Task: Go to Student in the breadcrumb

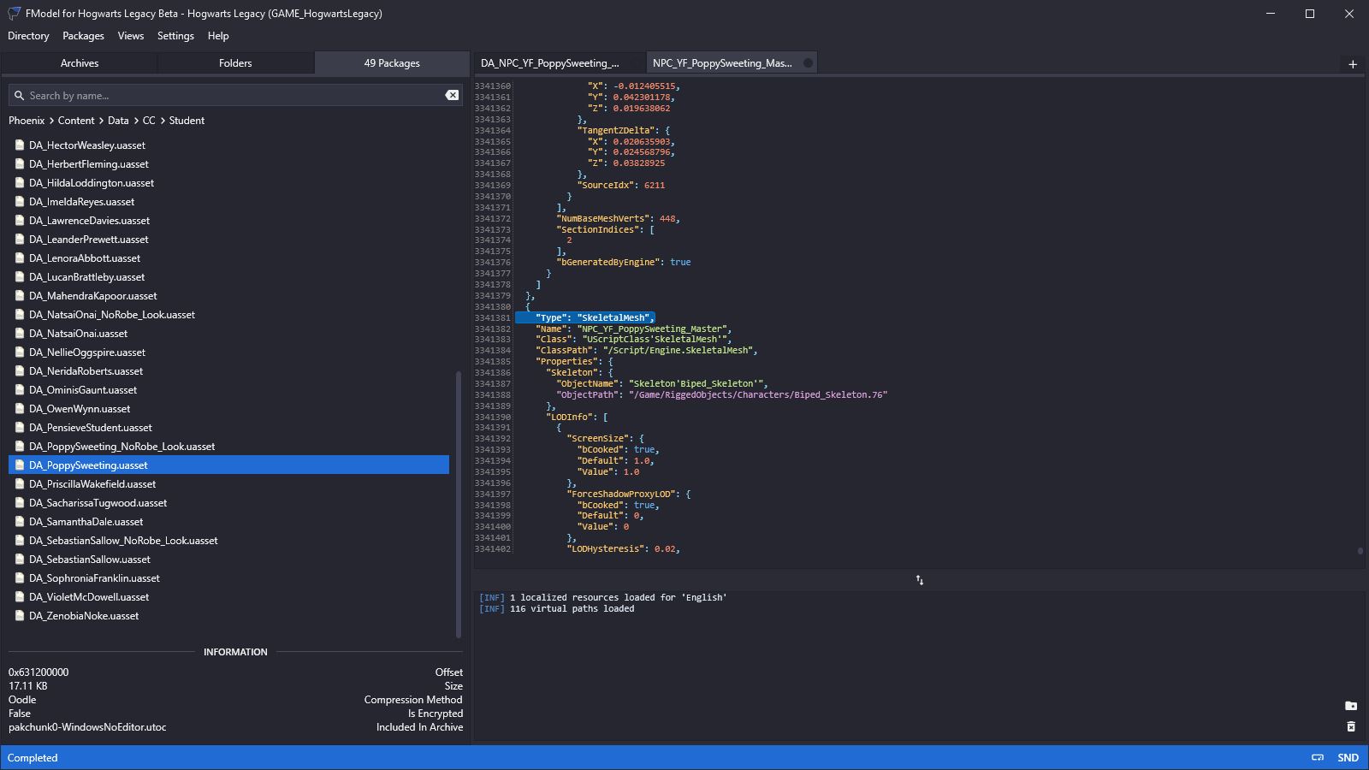Action: click(x=187, y=121)
